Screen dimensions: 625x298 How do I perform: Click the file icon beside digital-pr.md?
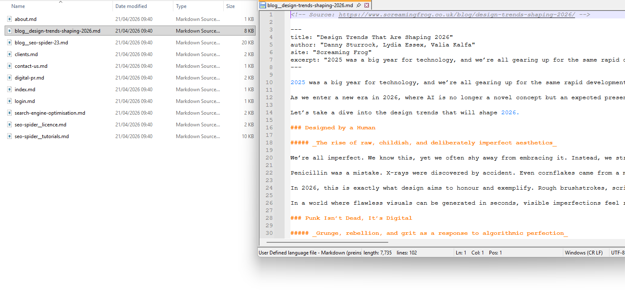pos(9,78)
